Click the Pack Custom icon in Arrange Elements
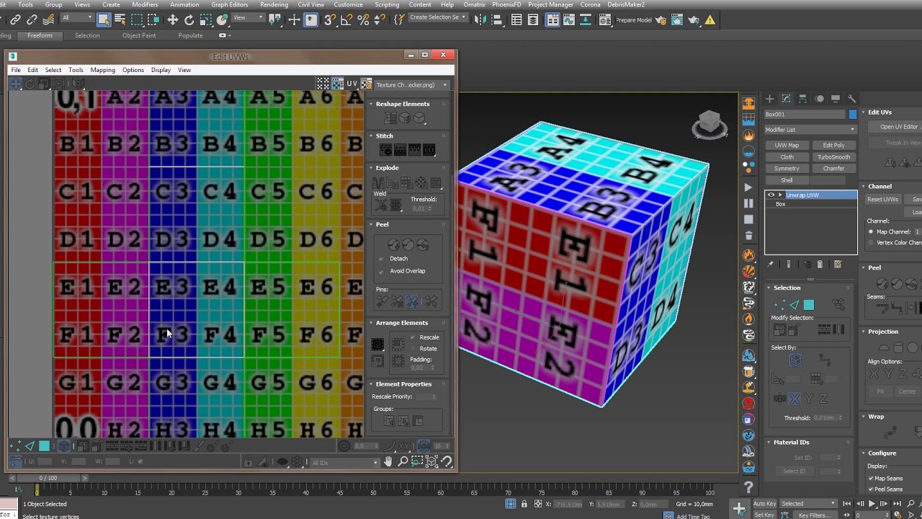The image size is (922, 519). coord(377,344)
